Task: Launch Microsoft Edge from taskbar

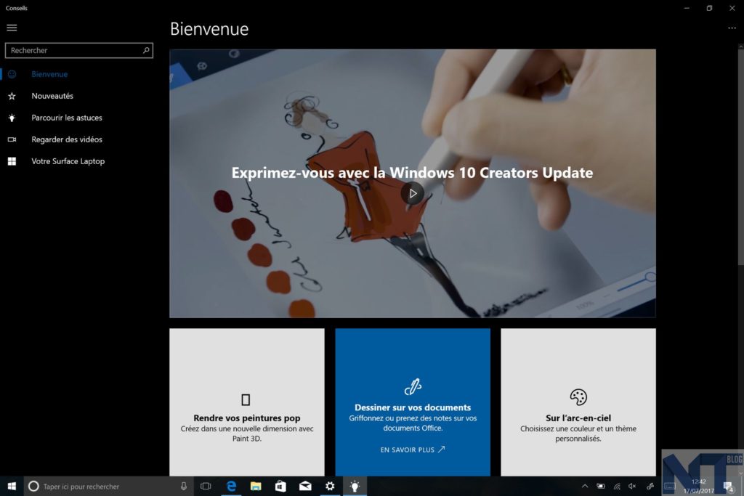Action: click(231, 486)
